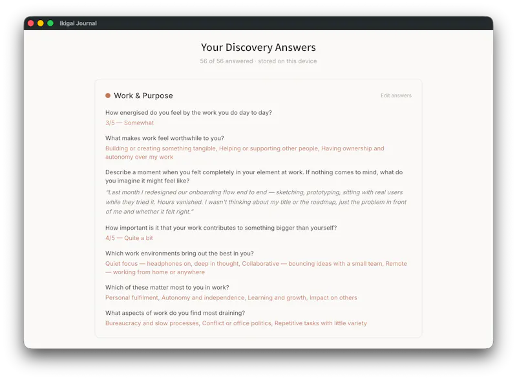
Task: Select the Work & Purpose section heading
Action: click(x=143, y=95)
